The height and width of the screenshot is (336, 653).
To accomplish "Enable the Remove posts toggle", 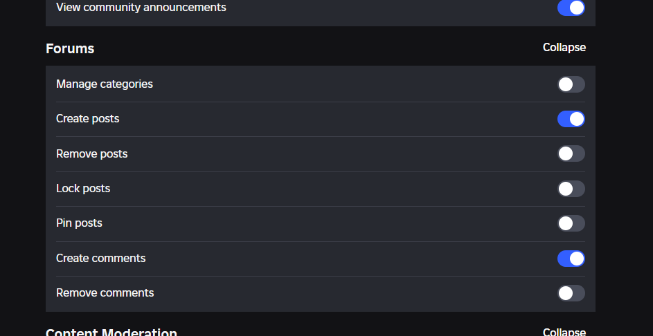I will pos(571,154).
